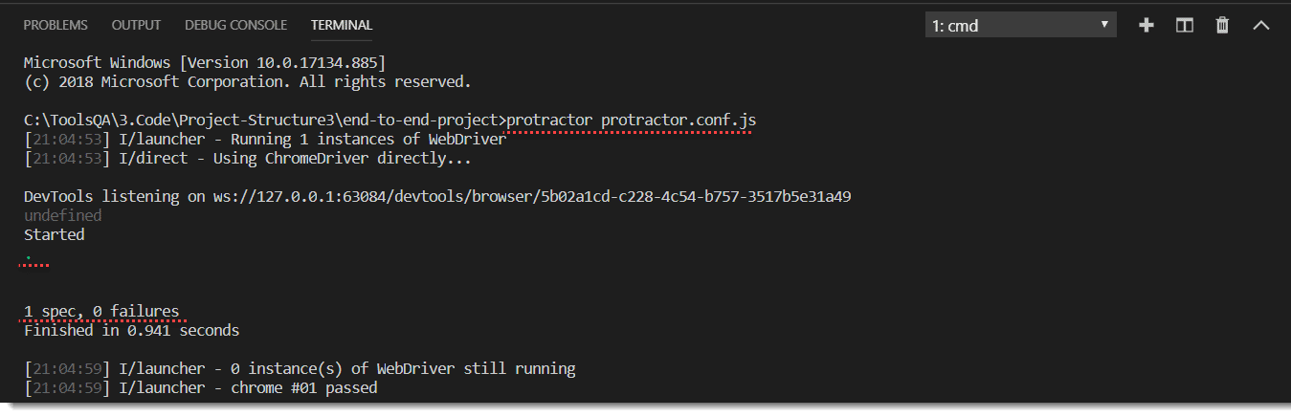1291x417 pixels.
Task: Show the DEBUG CONSOLE tab
Action: click(x=235, y=26)
